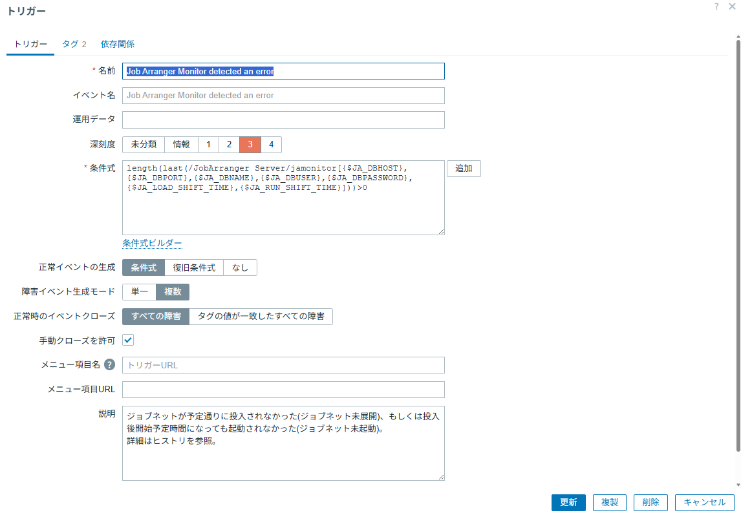The width and height of the screenshot is (741, 515).
Task: Click the dialog vertical scrollbar
Action: [738, 246]
